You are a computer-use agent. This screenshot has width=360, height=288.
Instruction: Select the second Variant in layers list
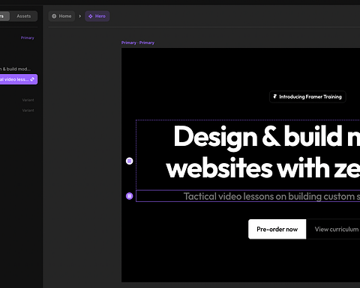click(x=28, y=110)
